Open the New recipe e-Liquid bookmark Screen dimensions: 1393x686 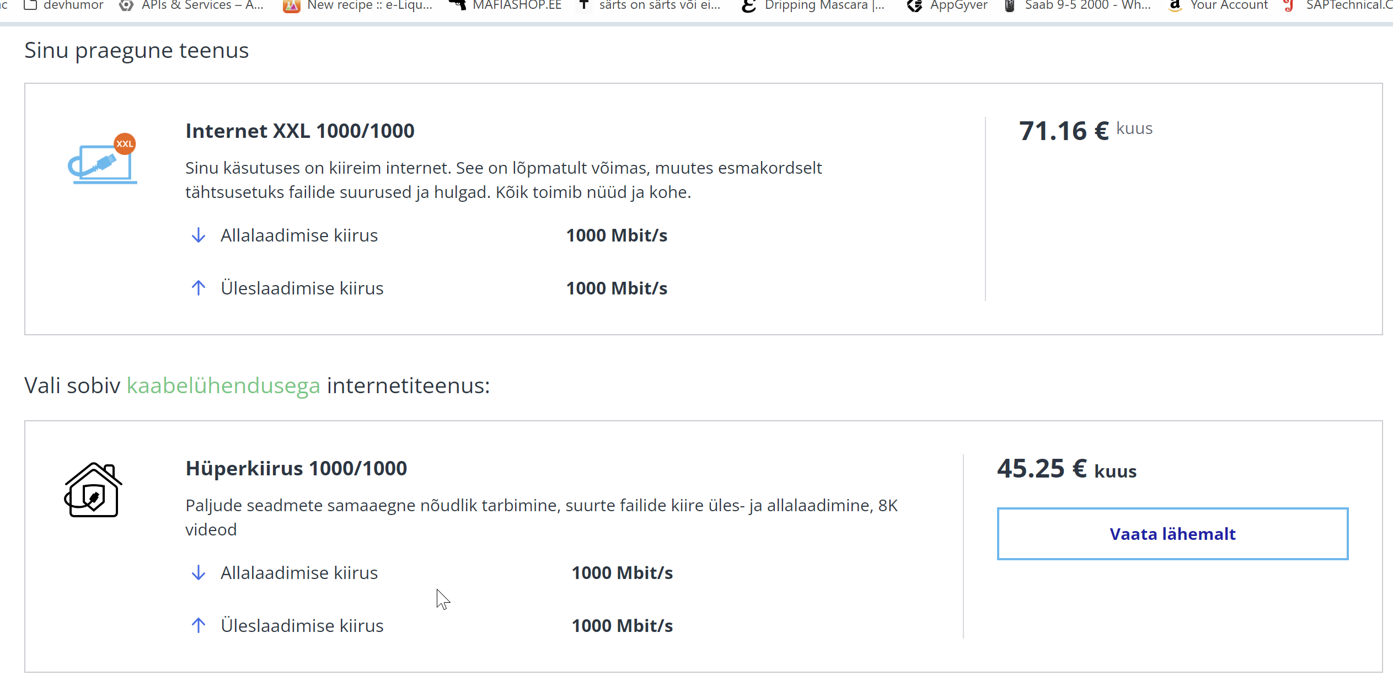point(357,6)
